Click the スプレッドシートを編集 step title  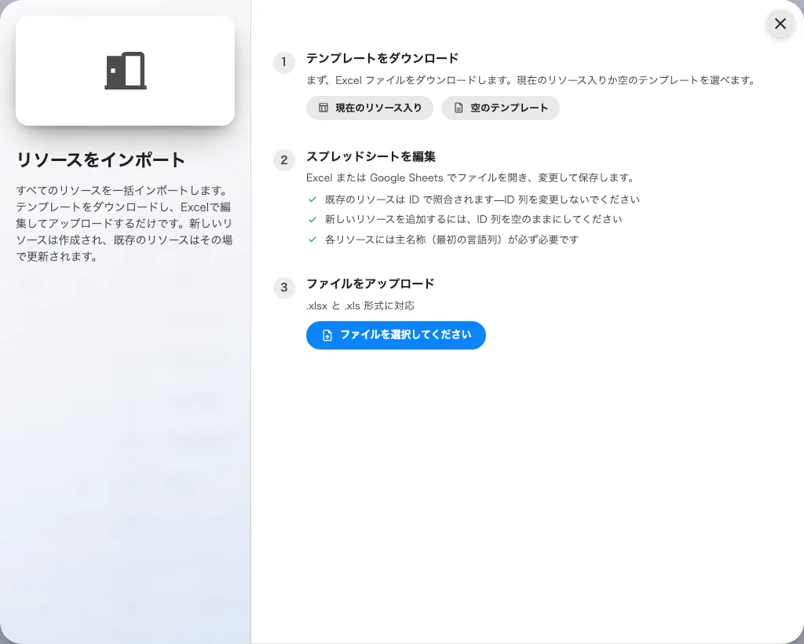(371, 156)
